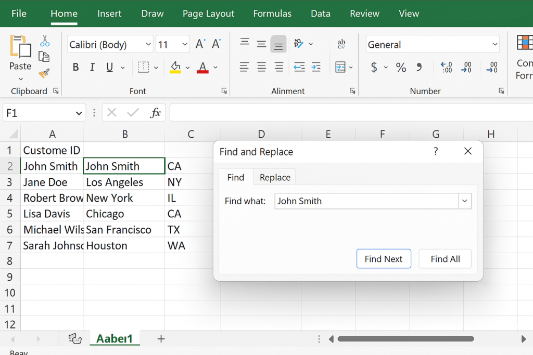Screen dimensions: 533x355
Task: Toggle Italic formatting
Action: click(x=92, y=67)
